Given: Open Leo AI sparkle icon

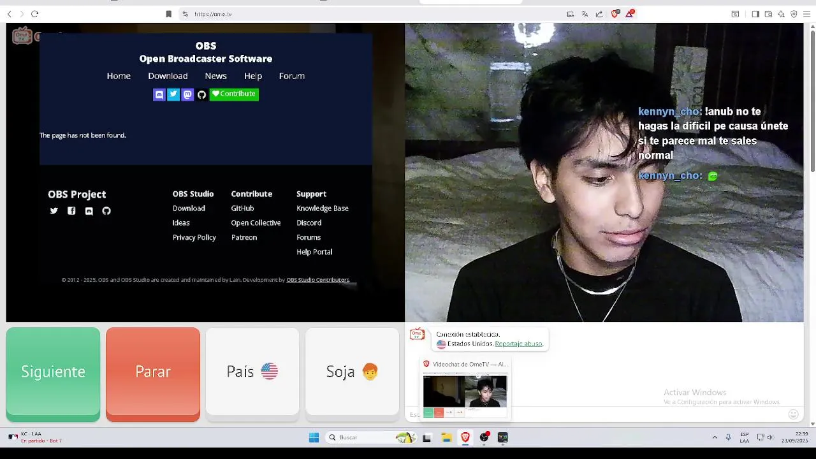Looking at the screenshot, I should coord(781,14).
